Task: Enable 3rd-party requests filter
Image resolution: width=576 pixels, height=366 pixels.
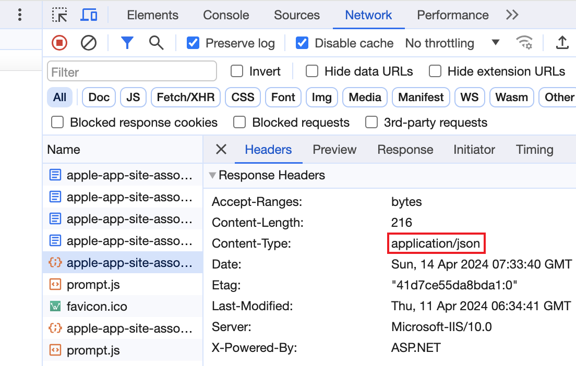Action: [x=371, y=122]
